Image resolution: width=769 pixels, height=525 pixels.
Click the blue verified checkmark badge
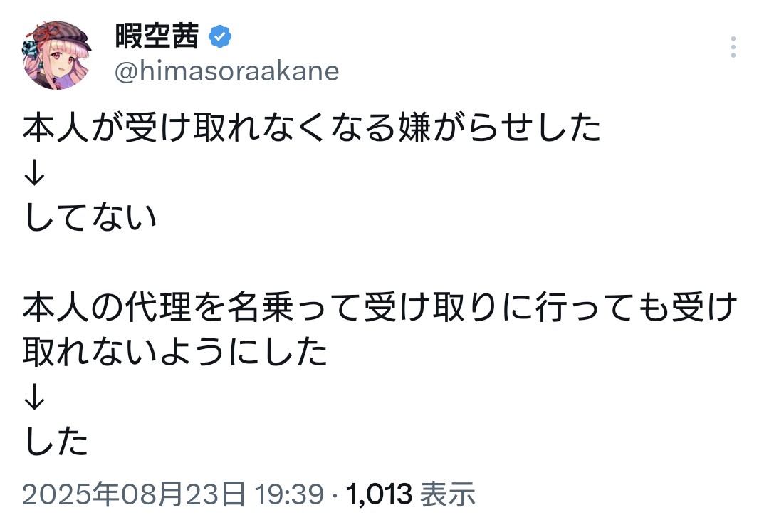[220, 36]
